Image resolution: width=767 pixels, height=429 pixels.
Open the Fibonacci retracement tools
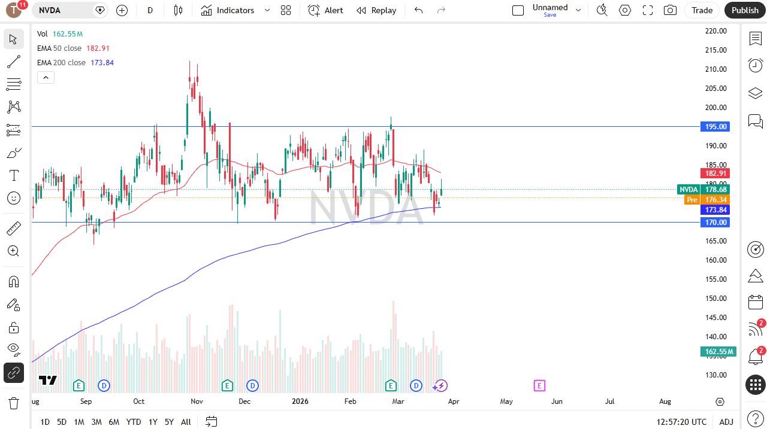pyautogui.click(x=13, y=84)
